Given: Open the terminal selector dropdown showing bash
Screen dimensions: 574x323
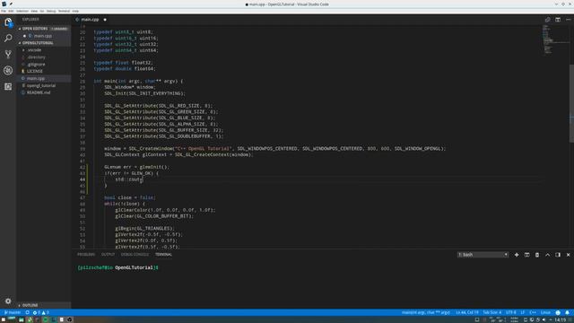Looking at the screenshot, I should [483, 255].
